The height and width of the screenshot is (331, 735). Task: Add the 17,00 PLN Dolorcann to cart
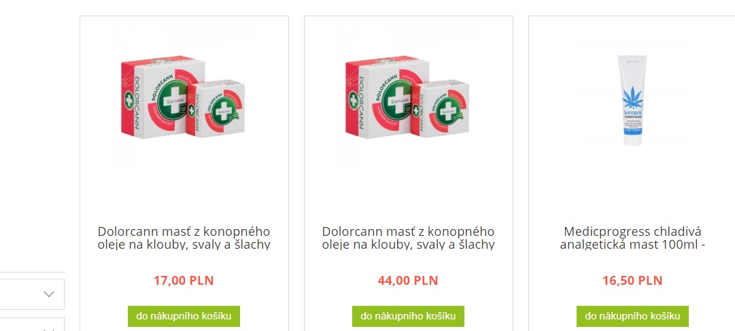184,317
